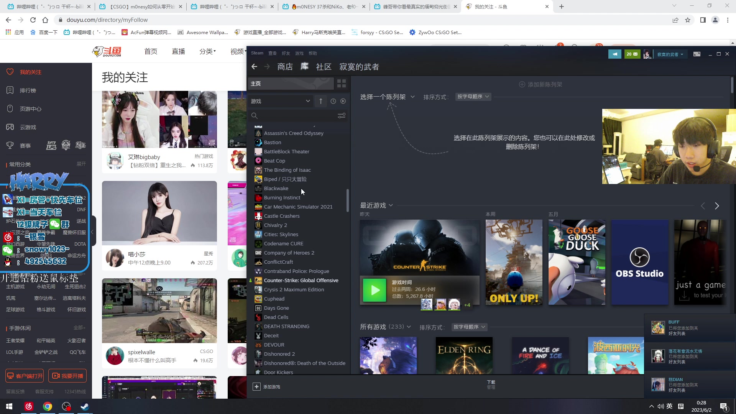Open the Steam menu
This screenshot has height=414, width=736.
tap(257, 53)
